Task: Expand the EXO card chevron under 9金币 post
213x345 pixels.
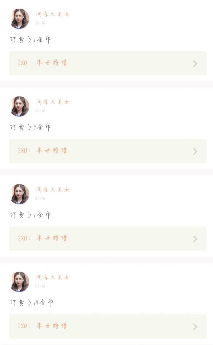Action: pos(195,151)
